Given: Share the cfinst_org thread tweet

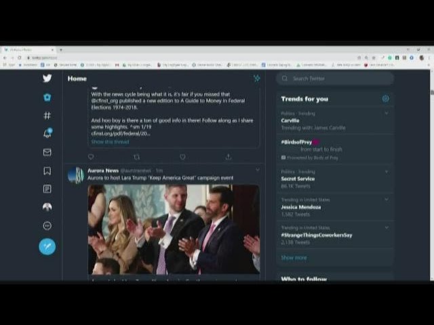Looking at the screenshot, I should tap(228, 157).
